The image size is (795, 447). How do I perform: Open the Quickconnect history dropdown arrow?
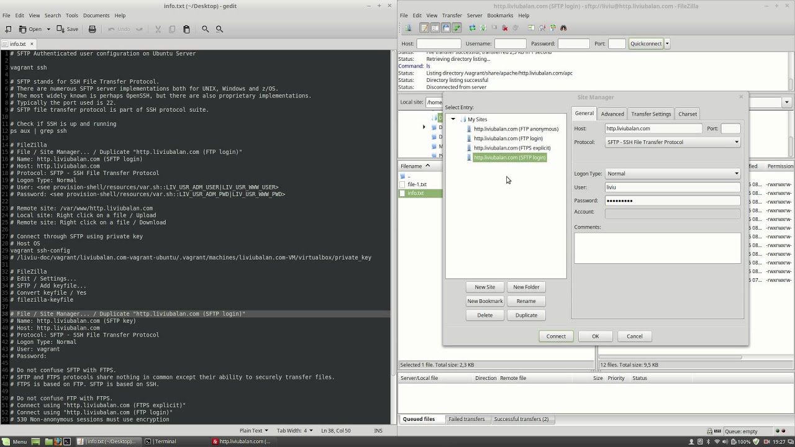click(667, 43)
